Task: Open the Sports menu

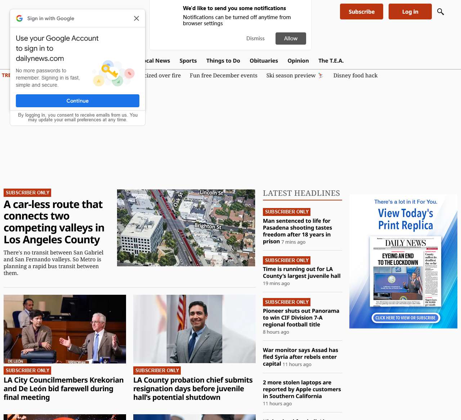Action: [x=188, y=61]
